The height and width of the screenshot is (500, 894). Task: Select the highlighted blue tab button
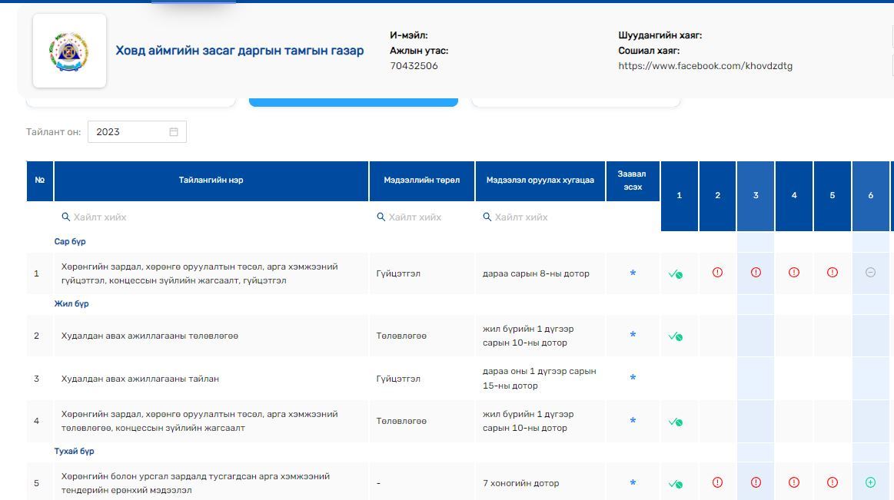353,102
